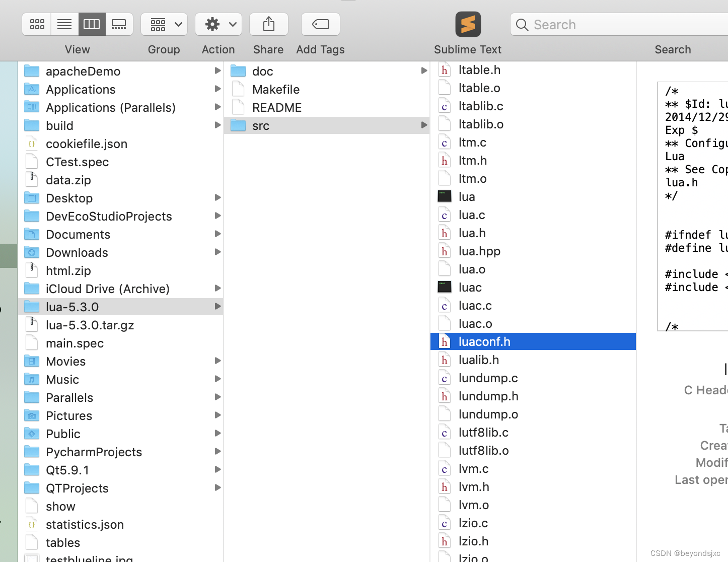Select the Qt5.9.1 folder
This screenshot has width=728, height=562.
click(121, 470)
